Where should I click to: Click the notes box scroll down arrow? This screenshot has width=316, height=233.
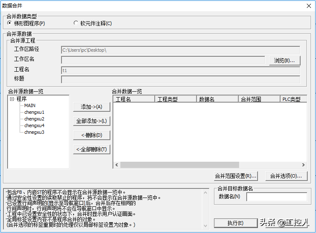(x=205, y=225)
